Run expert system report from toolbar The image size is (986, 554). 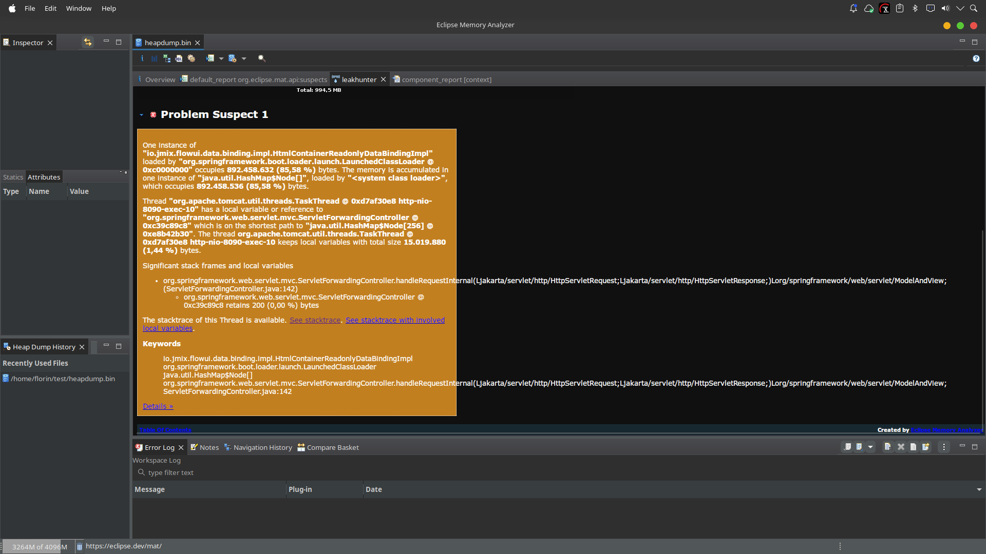[210, 58]
